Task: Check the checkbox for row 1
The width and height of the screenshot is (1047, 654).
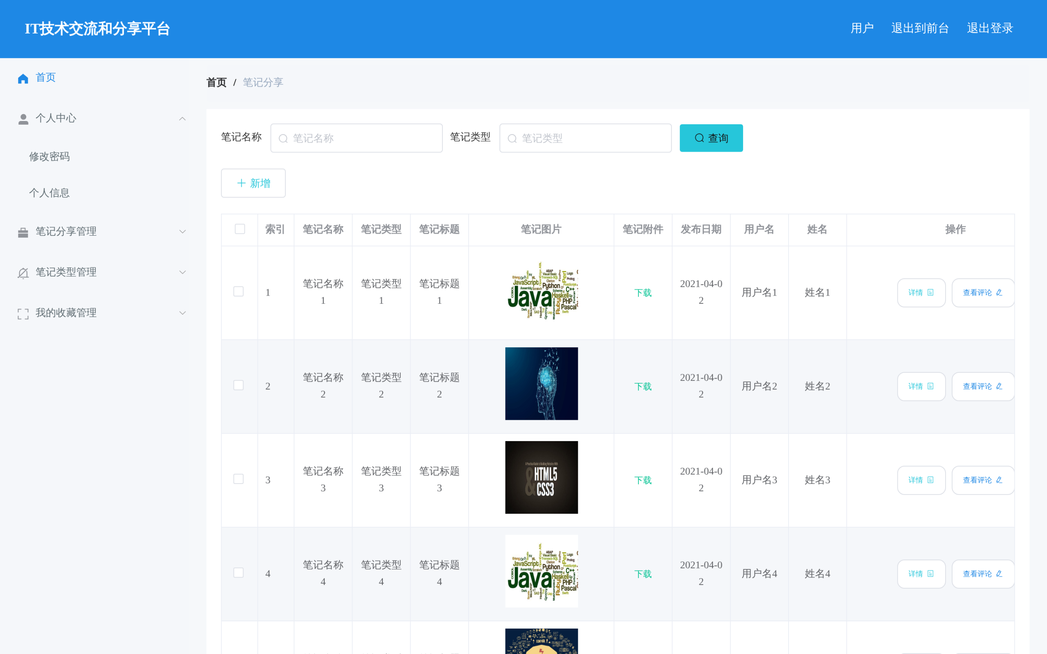Action: click(x=238, y=291)
